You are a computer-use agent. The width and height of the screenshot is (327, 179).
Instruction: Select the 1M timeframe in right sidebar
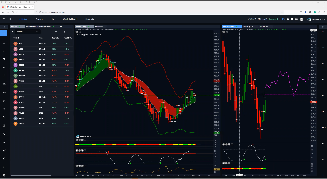[x=323, y=32]
